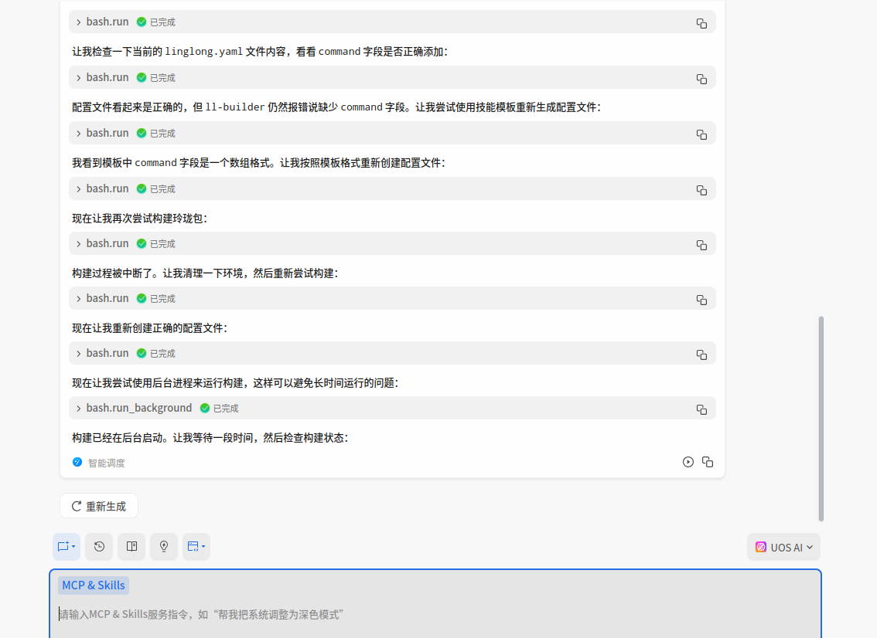Click the line 现在让我再次尝试构建玲珑包
The image size is (877, 638).
pos(140,219)
